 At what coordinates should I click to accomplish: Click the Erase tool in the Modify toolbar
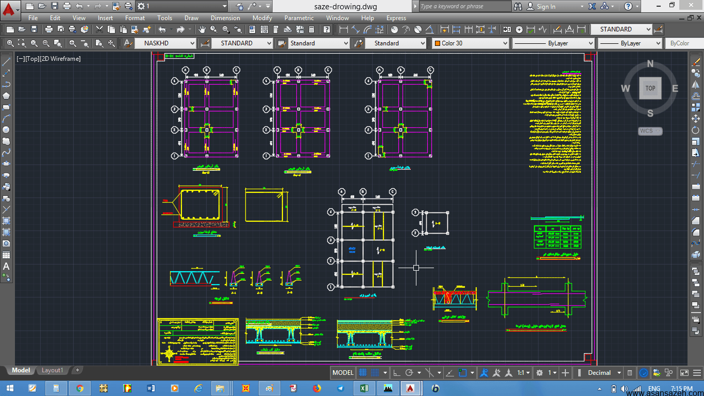(x=695, y=62)
